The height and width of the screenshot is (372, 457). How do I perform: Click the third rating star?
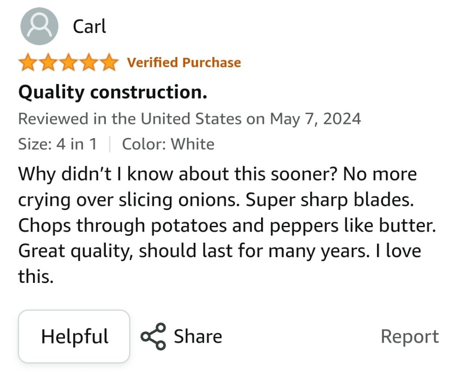tap(68, 62)
